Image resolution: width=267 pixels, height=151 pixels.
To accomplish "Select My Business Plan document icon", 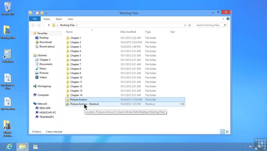I will click(8, 81).
